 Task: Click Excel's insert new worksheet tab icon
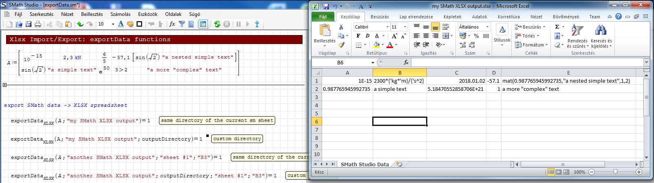pyautogui.click(x=399, y=164)
